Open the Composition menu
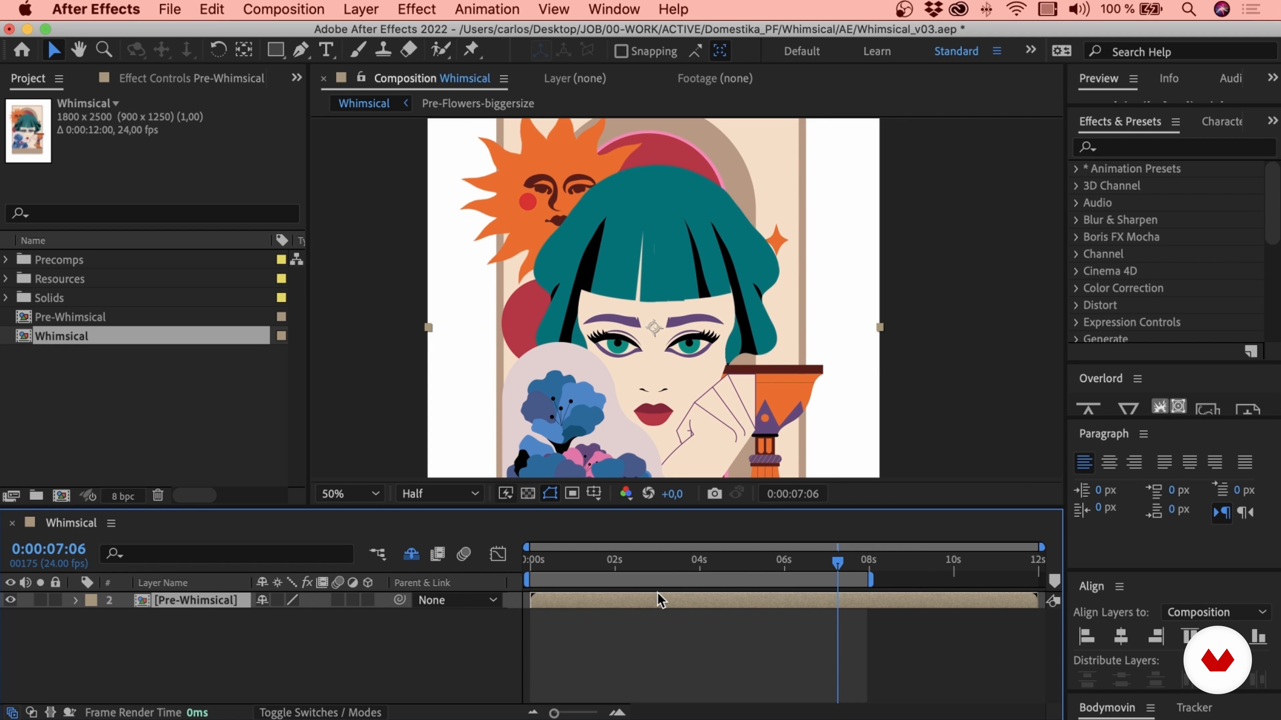1281x720 pixels. click(x=284, y=9)
